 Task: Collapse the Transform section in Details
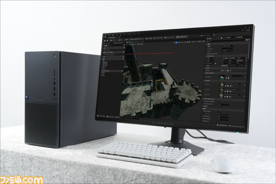pos(206,56)
